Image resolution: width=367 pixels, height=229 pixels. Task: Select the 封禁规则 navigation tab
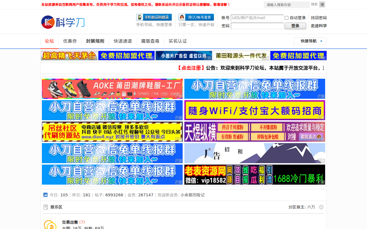point(95,41)
